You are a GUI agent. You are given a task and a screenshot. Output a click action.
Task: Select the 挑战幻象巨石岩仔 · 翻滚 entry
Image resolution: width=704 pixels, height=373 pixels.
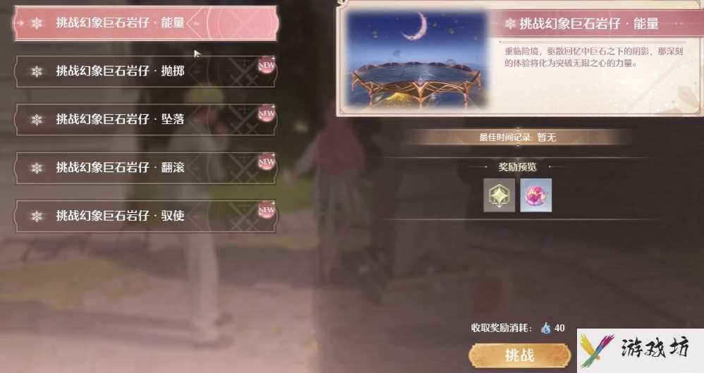146,167
